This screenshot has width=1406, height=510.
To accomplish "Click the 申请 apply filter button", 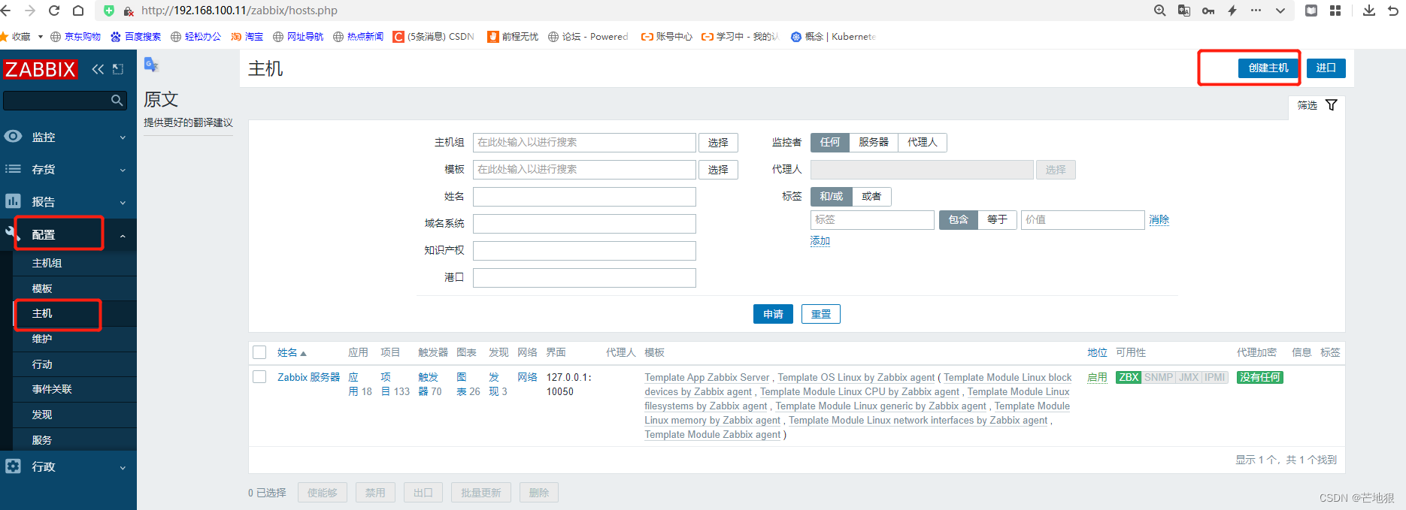I will [x=773, y=314].
